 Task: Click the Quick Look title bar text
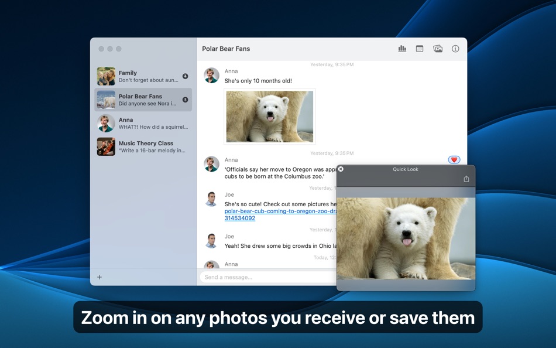[x=406, y=169]
